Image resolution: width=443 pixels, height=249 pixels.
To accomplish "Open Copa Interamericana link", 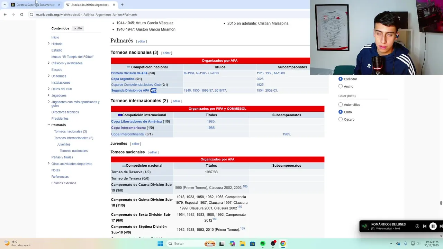I will pos(128,128).
